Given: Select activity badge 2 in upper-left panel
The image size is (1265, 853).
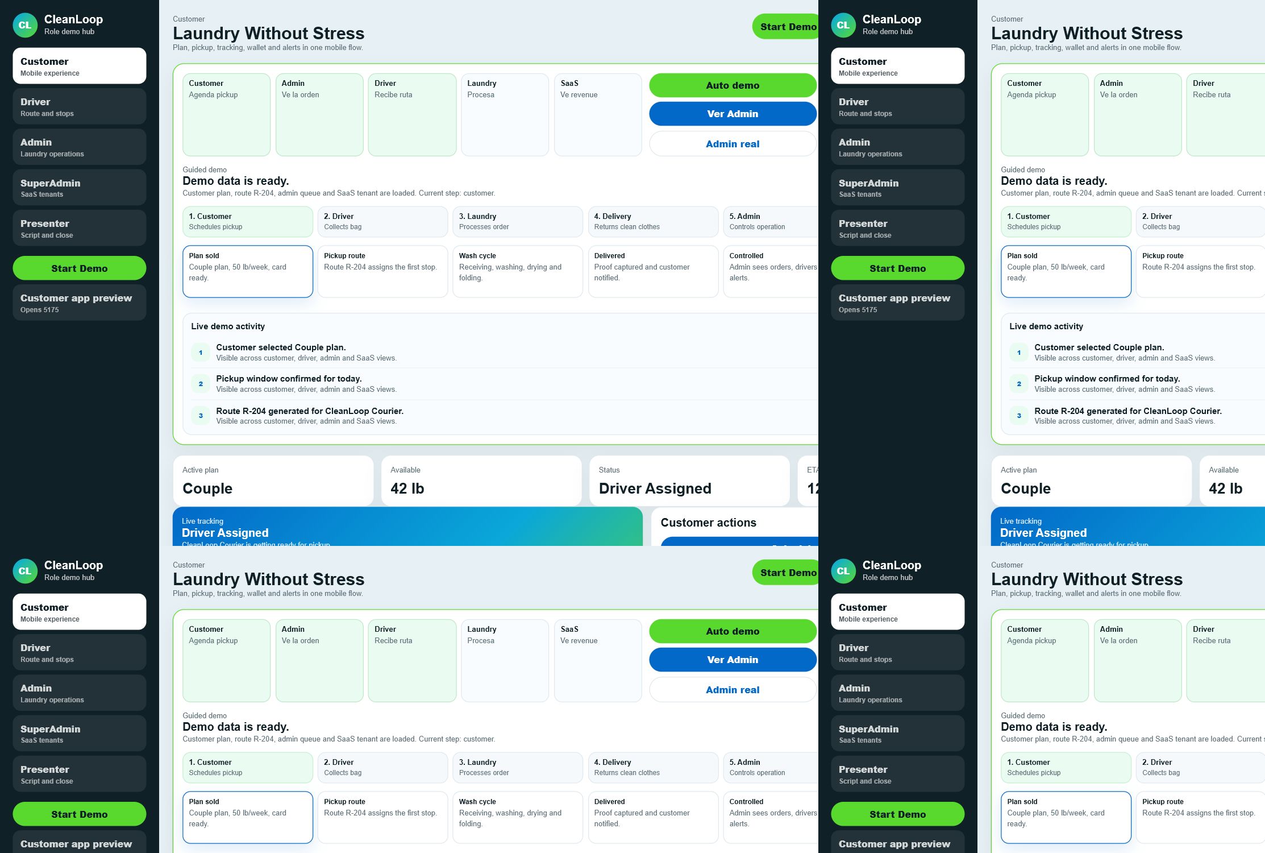Looking at the screenshot, I should [201, 384].
